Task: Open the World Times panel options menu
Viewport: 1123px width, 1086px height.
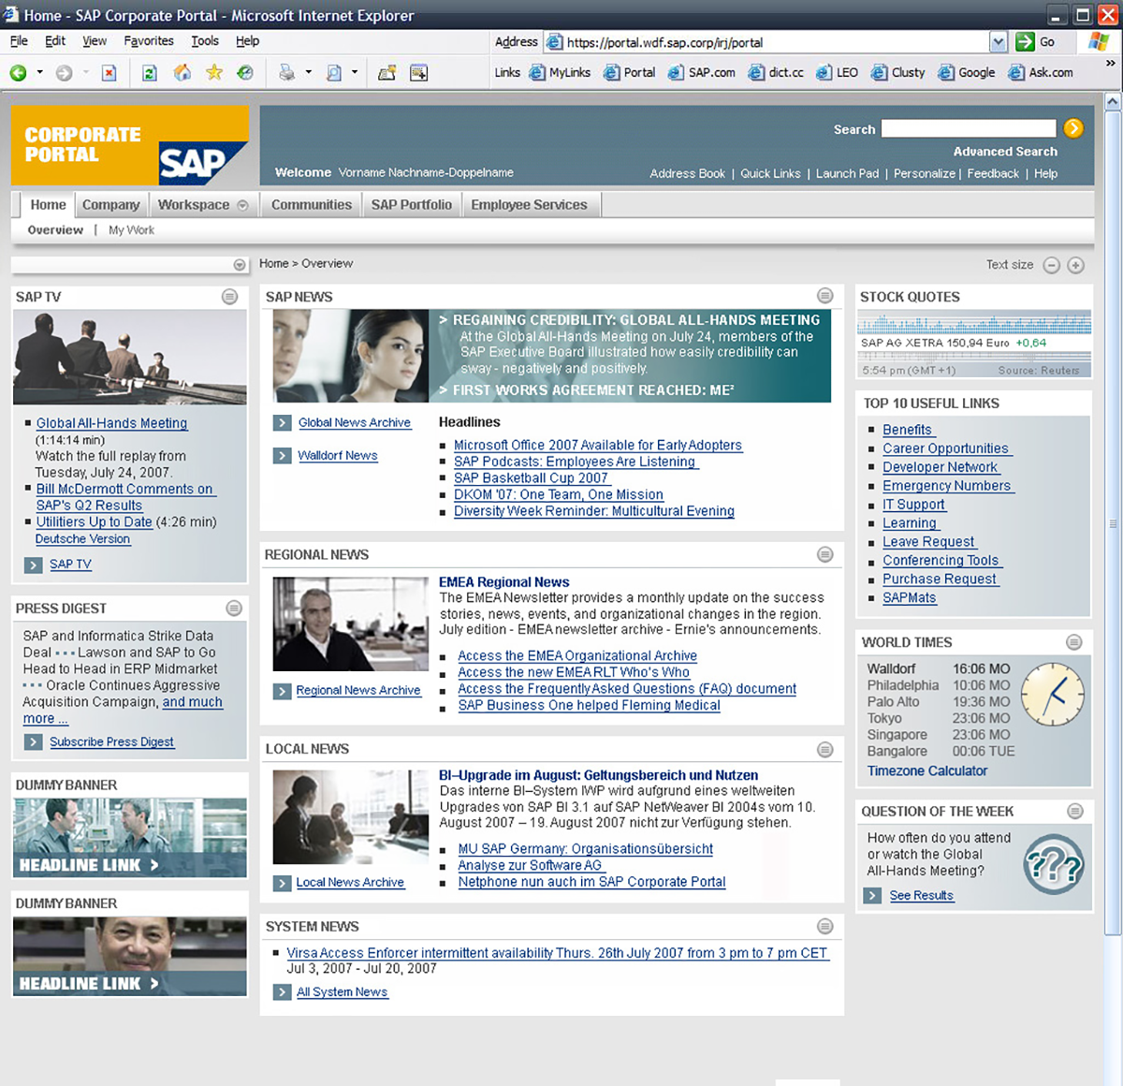Action: tap(1074, 642)
